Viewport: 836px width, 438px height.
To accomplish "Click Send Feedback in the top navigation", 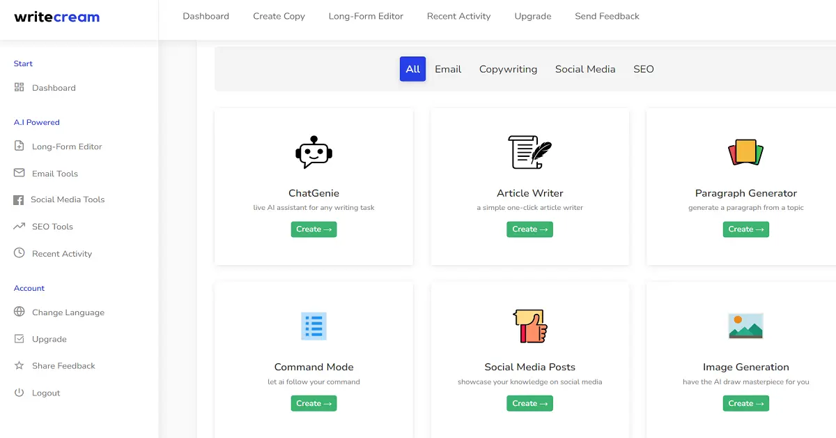I will (x=607, y=16).
